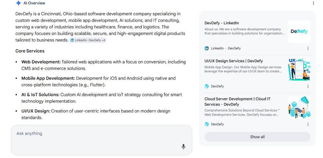Viewport: 323px width, 158px height.
Task: Click the Ask anything input field
Action: [102, 140]
